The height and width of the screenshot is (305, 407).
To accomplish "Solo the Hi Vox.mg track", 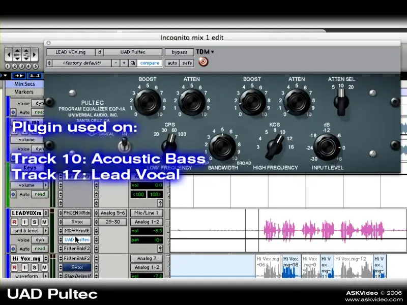I will click(35, 267).
